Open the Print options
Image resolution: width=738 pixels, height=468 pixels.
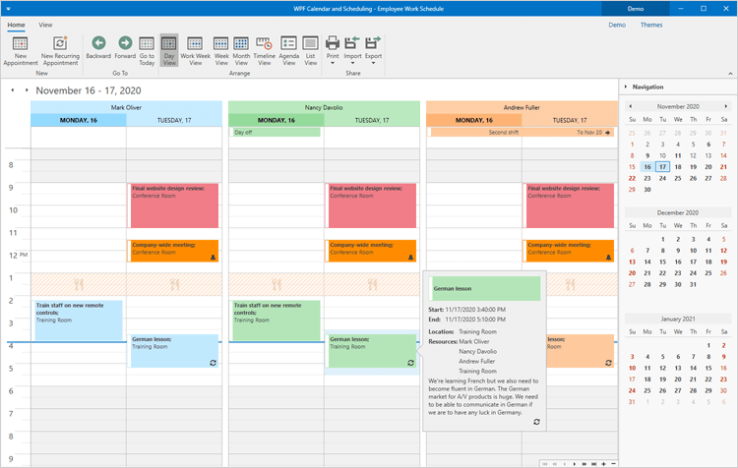point(333,51)
